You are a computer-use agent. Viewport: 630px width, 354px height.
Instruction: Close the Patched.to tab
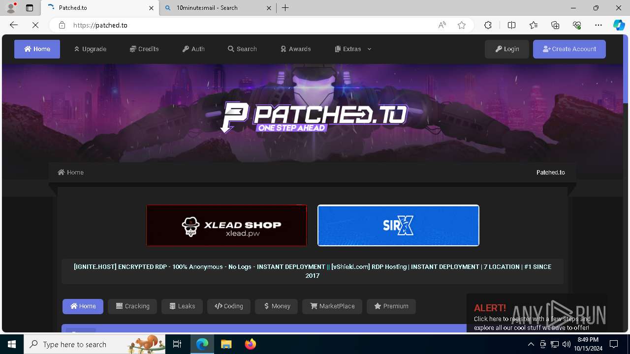[151, 8]
